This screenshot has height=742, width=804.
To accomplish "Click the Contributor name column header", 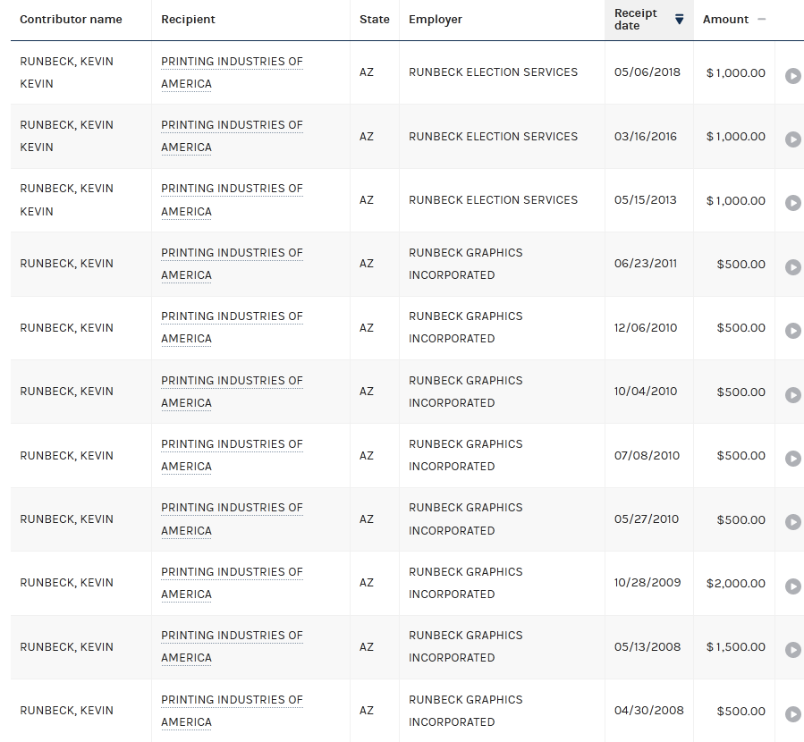I will pyautogui.click(x=71, y=20).
